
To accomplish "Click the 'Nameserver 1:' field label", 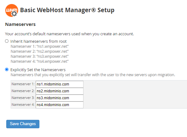I will click(x=23, y=84).
